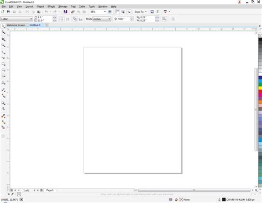
Task: Expand the status bar coordinates arrow
Action: point(22,200)
